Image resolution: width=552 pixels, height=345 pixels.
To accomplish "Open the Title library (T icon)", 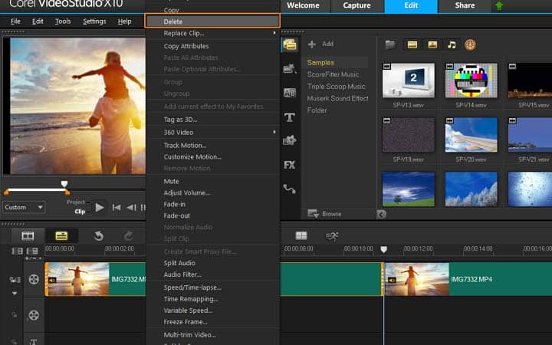I will 290,117.
